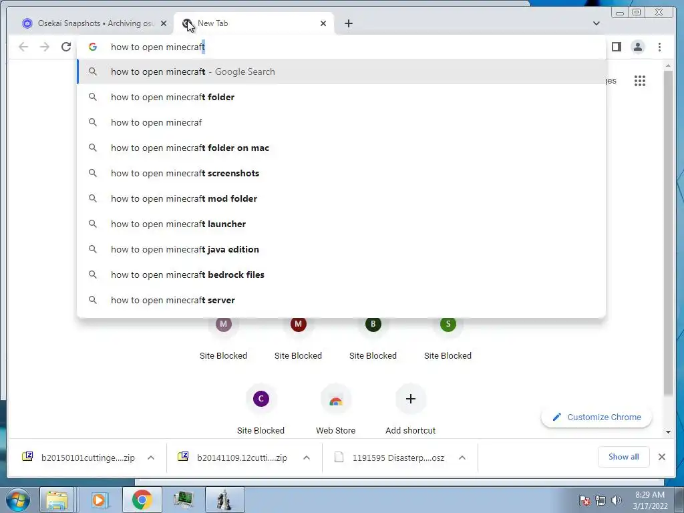Expand options for b20150101cuttinge zip download

click(151, 458)
